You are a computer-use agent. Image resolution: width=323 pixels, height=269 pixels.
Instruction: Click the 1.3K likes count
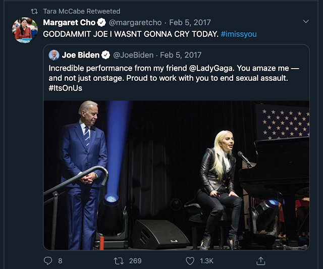click(206, 261)
